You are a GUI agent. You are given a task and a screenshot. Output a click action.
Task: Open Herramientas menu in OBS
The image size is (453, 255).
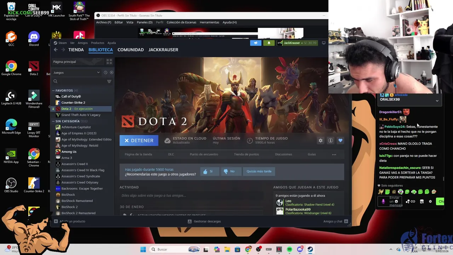[210, 22]
